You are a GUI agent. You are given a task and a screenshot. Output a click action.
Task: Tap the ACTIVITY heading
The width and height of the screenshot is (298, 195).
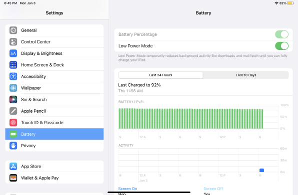[126, 145]
